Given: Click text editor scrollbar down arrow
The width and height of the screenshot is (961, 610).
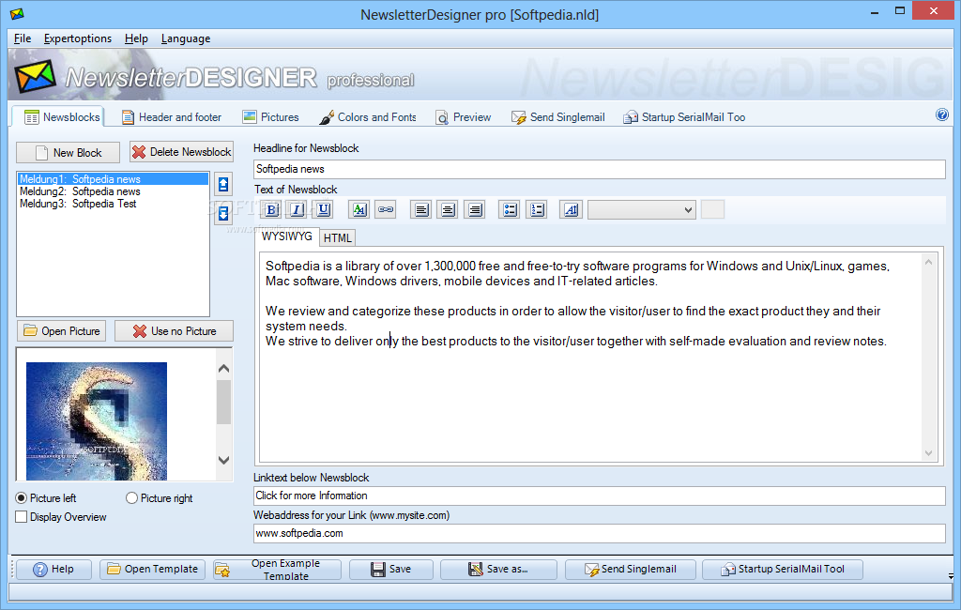Looking at the screenshot, I should pos(928,453).
